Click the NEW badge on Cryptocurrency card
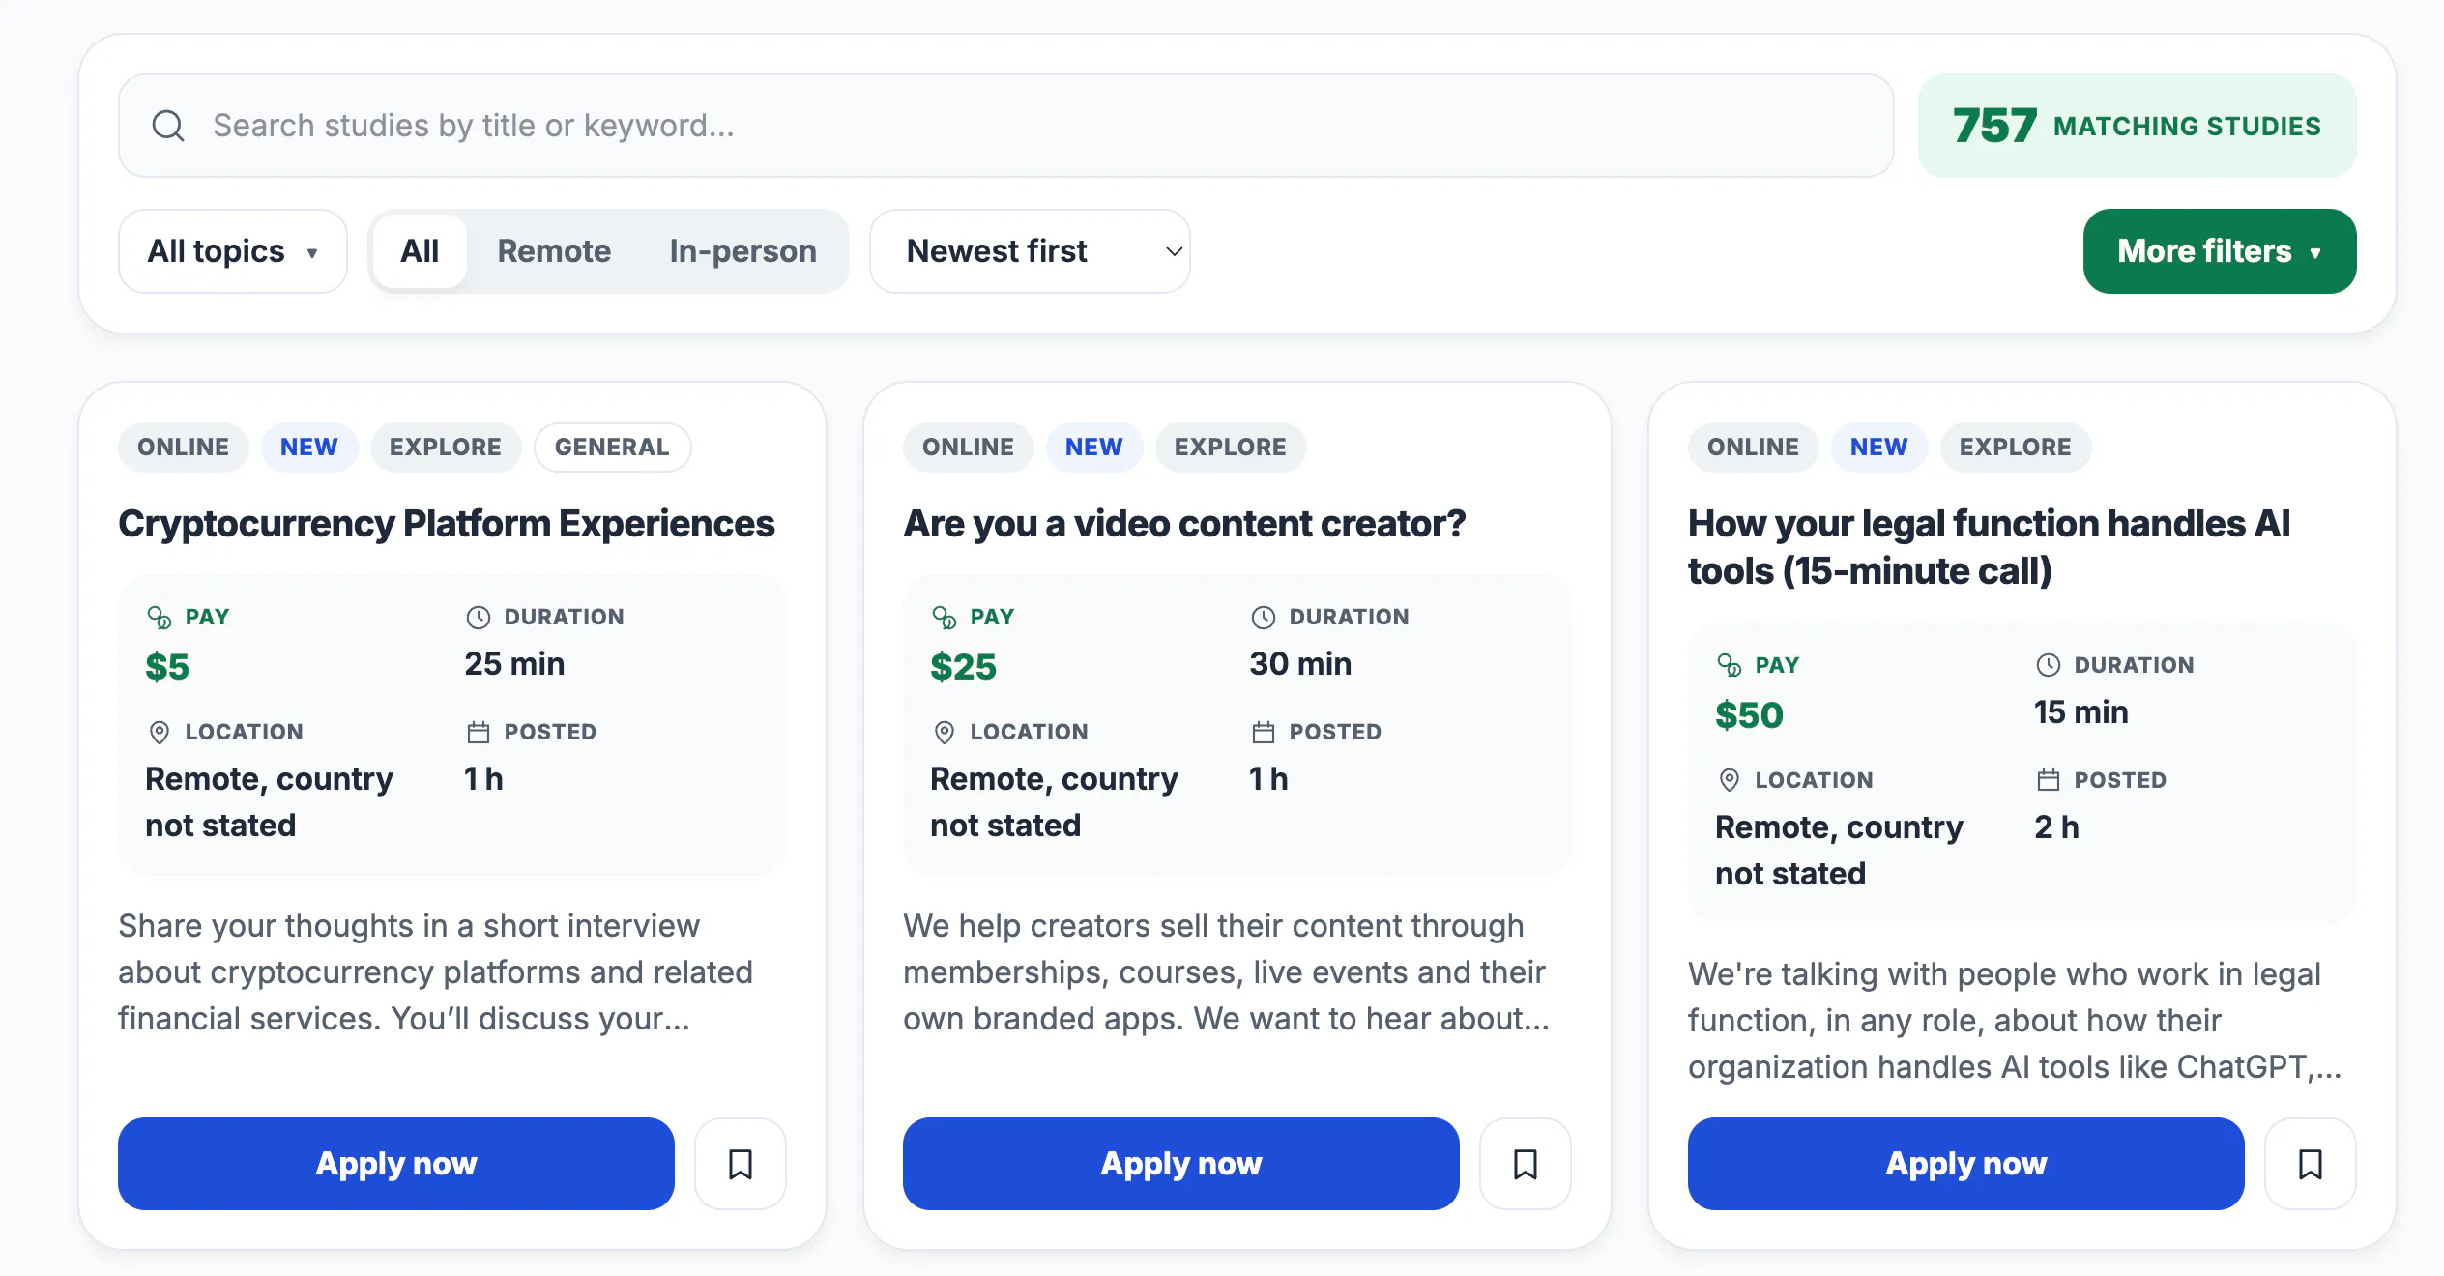Image resolution: width=2444 pixels, height=1276 pixels. (x=309, y=448)
